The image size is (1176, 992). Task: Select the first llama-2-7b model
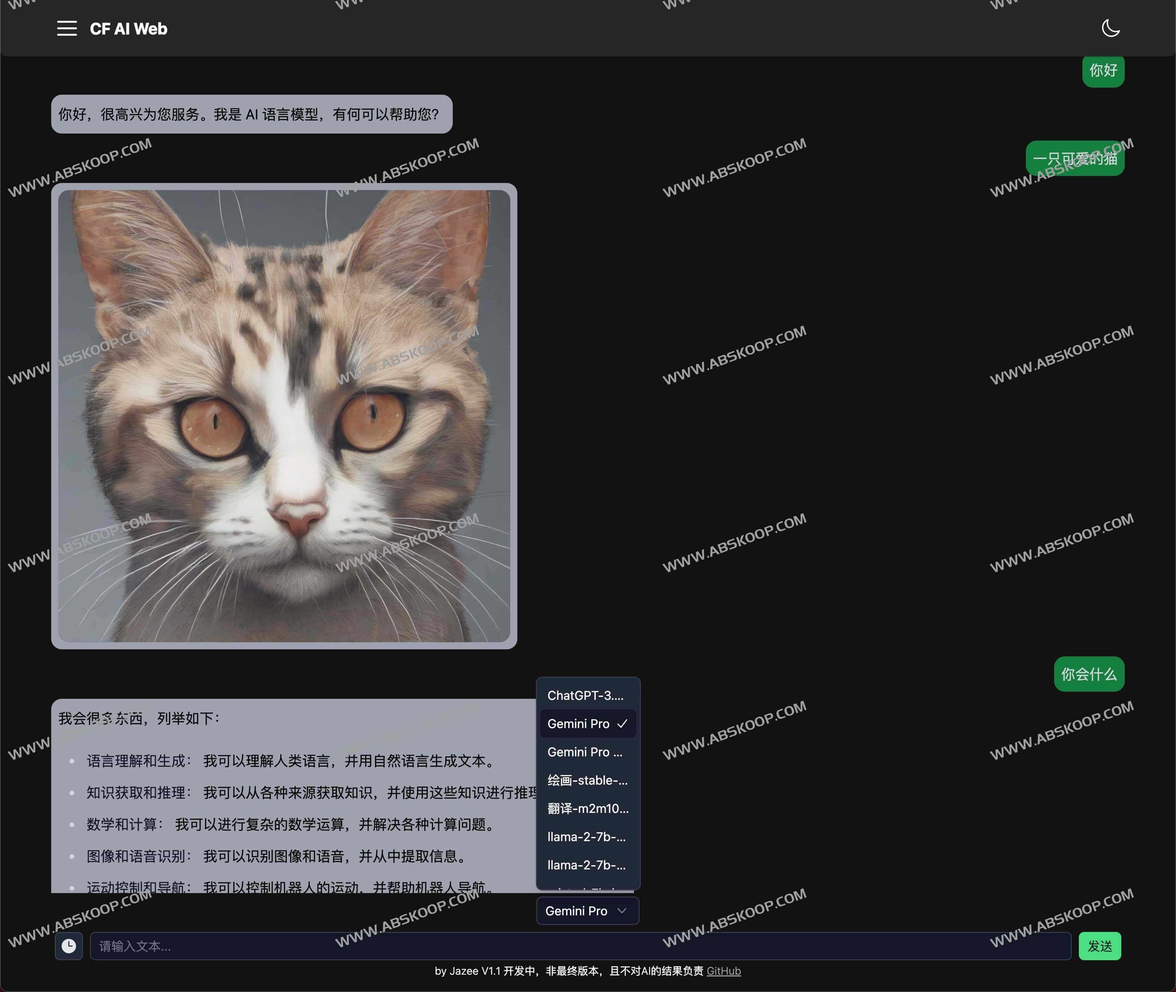tap(586, 837)
